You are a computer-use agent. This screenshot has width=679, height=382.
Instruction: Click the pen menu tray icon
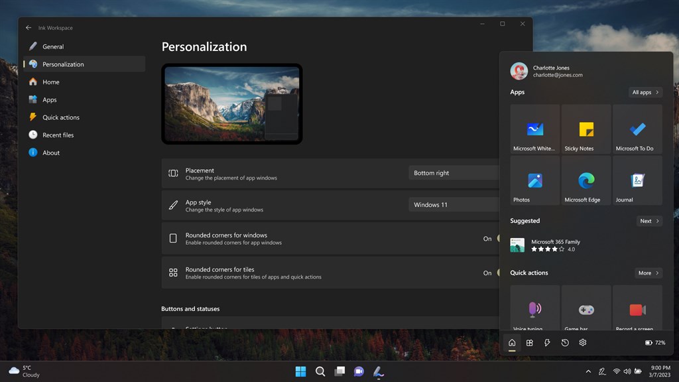[602, 371]
